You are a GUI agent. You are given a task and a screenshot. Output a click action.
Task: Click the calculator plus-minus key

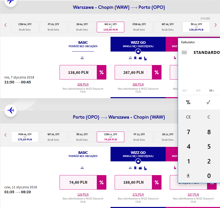tap(188, 176)
